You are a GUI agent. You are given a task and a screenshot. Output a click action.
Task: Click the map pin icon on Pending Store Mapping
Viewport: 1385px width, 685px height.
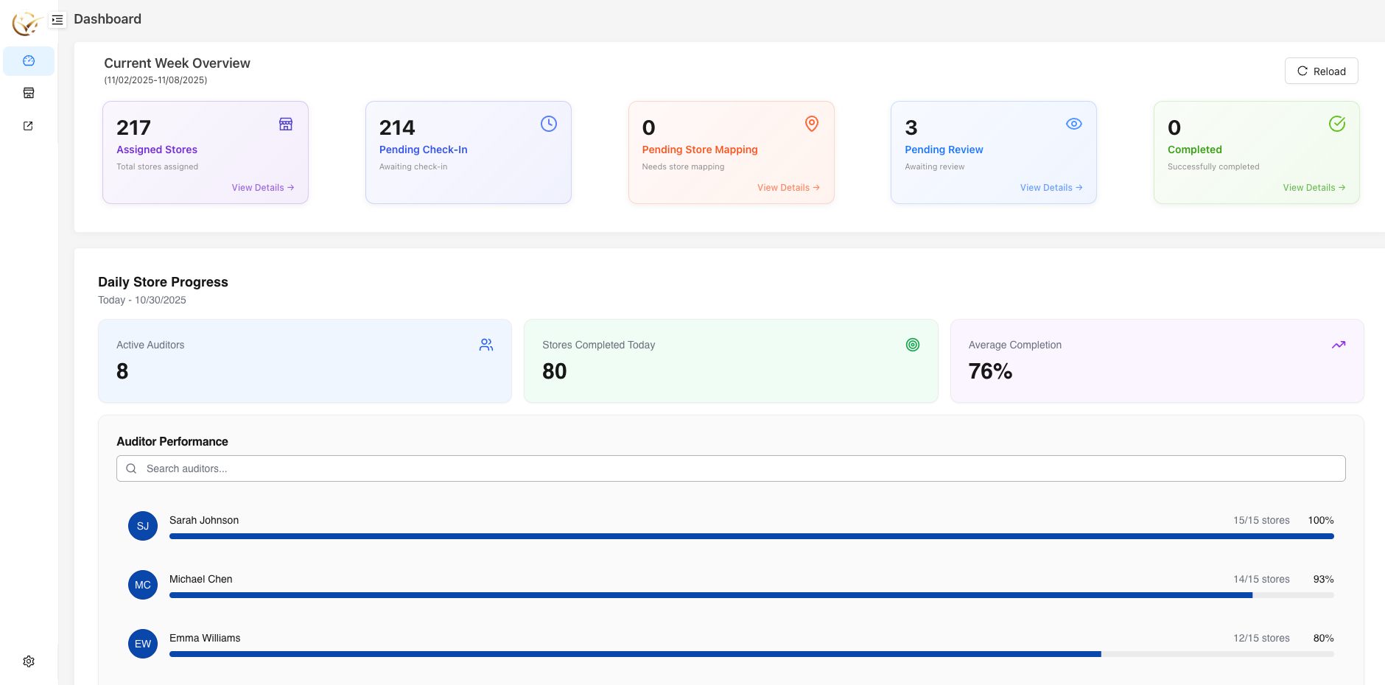click(x=811, y=124)
